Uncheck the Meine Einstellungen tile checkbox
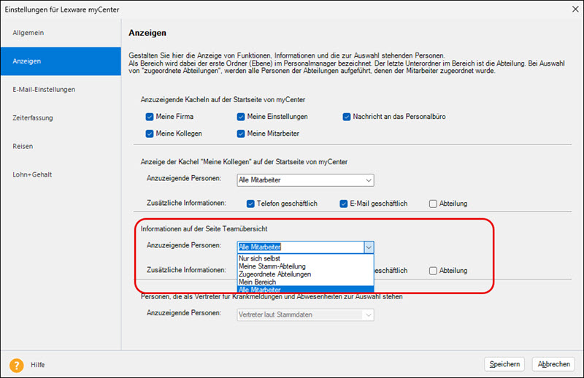The image size is (584, 378). pos(241,117)
